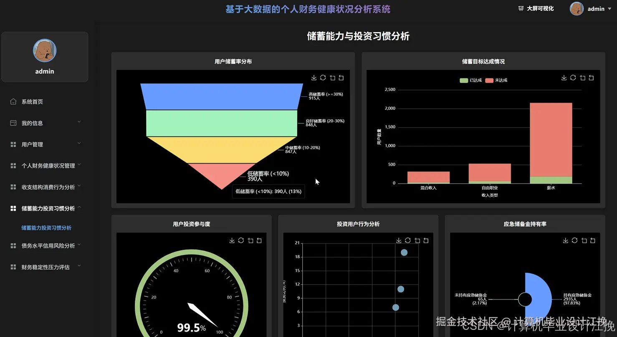Image resolution: width=617 pixels, height=337 pixels.
Task: Undo zoom in the 储蓄目标达成情况 chart
Action: click(591, 78)
